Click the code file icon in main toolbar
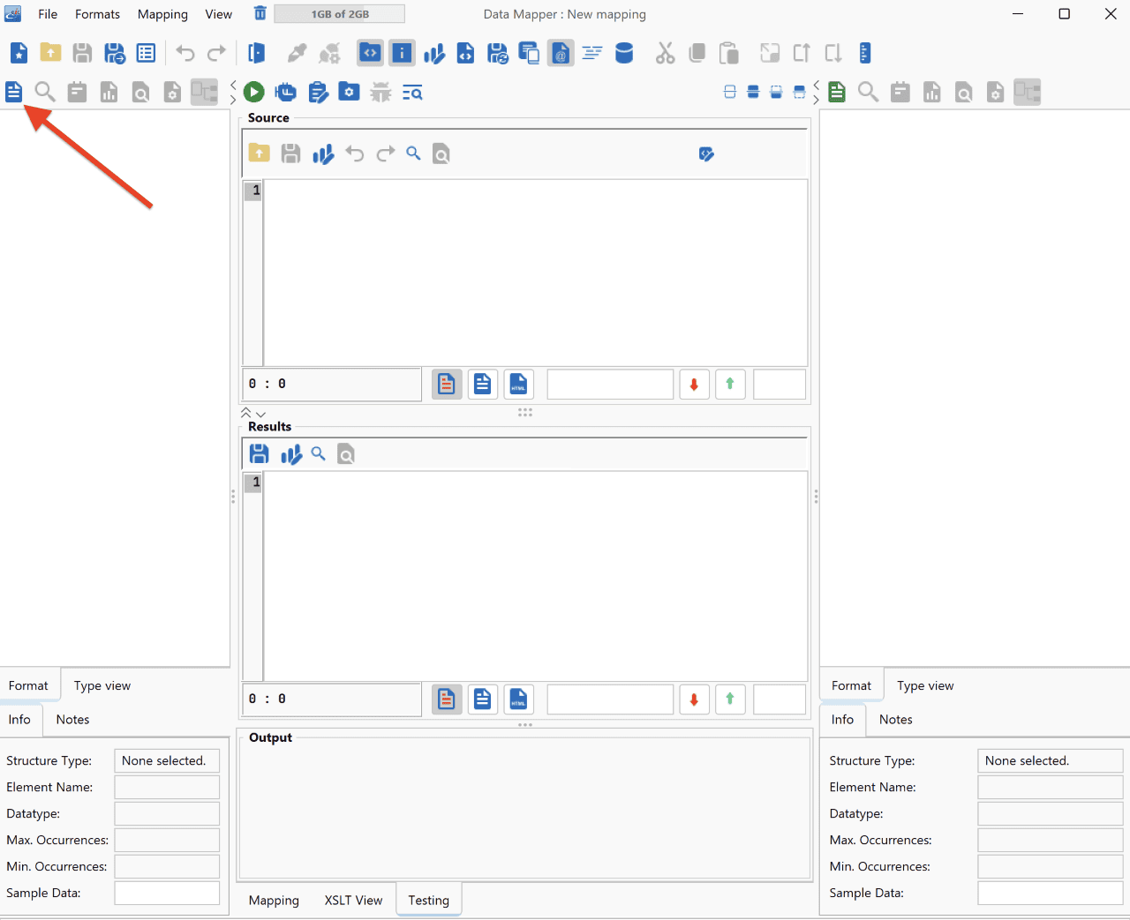Image resolution: width=1130 pixels, height=920 pixels. tap(465, 53)
